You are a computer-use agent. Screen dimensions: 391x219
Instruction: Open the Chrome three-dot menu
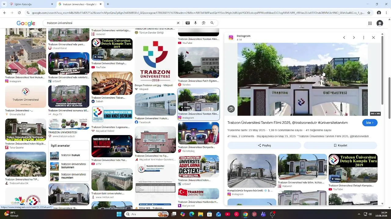click(x=386, y=13)
